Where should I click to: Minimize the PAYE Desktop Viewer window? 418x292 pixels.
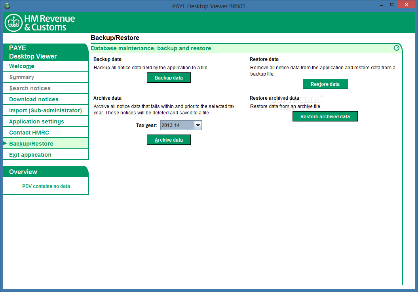(382, 5)
